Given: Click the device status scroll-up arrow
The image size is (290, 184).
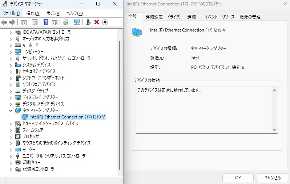Looking at the screenshot, I should [x=274, y=90].
